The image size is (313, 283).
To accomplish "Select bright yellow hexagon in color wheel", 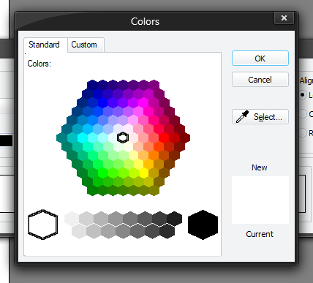I will (x=143, y=173).
